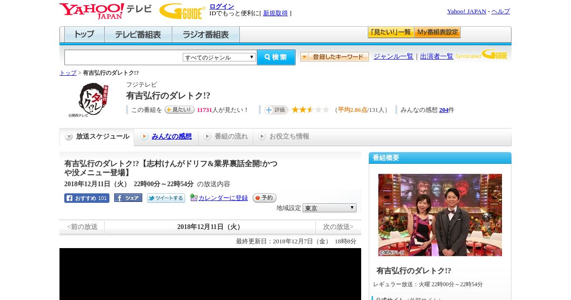Click the star rating display
The width and height of the screenshot is (571, 300).
[x=310, y=110]
